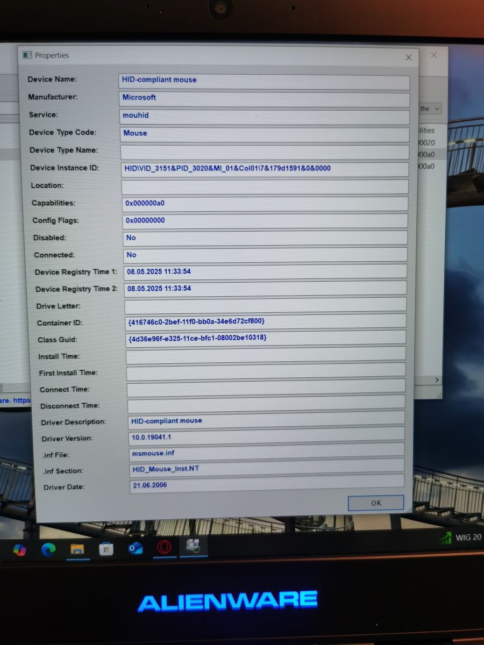484x645 pixels.
Task: Select the device viewer app taskbar icon
Action: click(193, 547)
